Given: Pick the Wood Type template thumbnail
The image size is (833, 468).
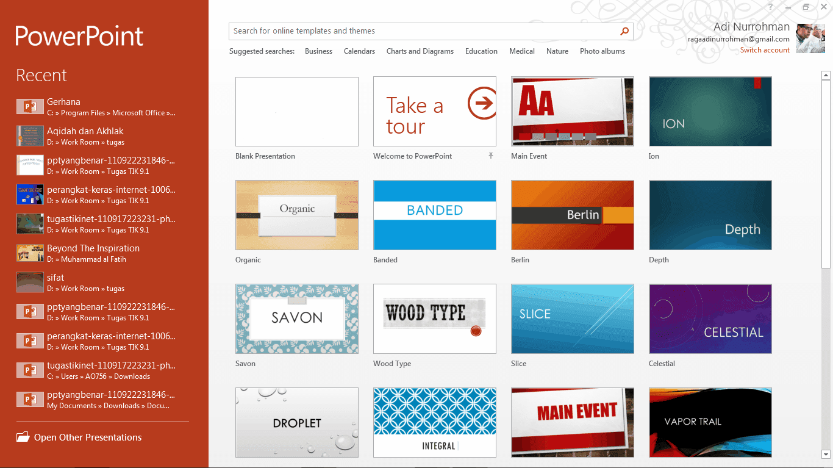Looking at the screenshot, I should coord(435,319).
